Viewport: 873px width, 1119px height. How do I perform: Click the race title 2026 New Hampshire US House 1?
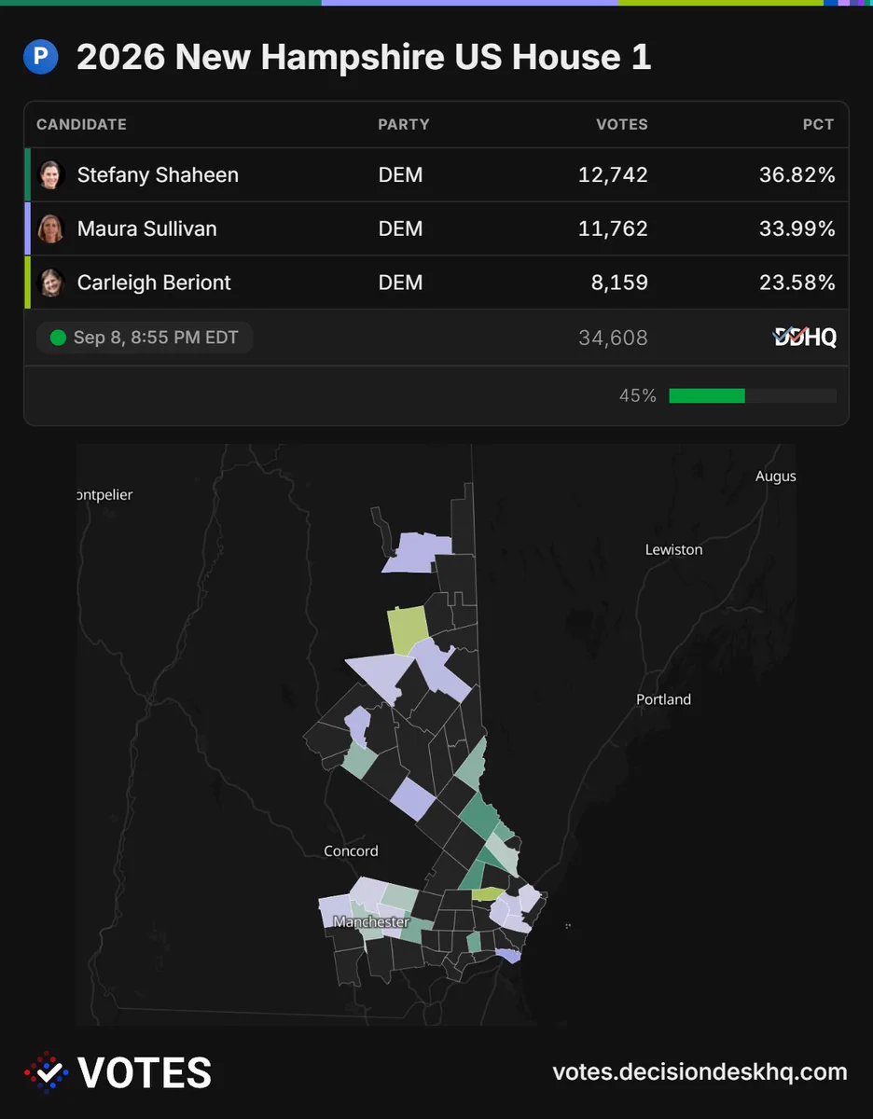pyautogui.click(x=364, y=58)
